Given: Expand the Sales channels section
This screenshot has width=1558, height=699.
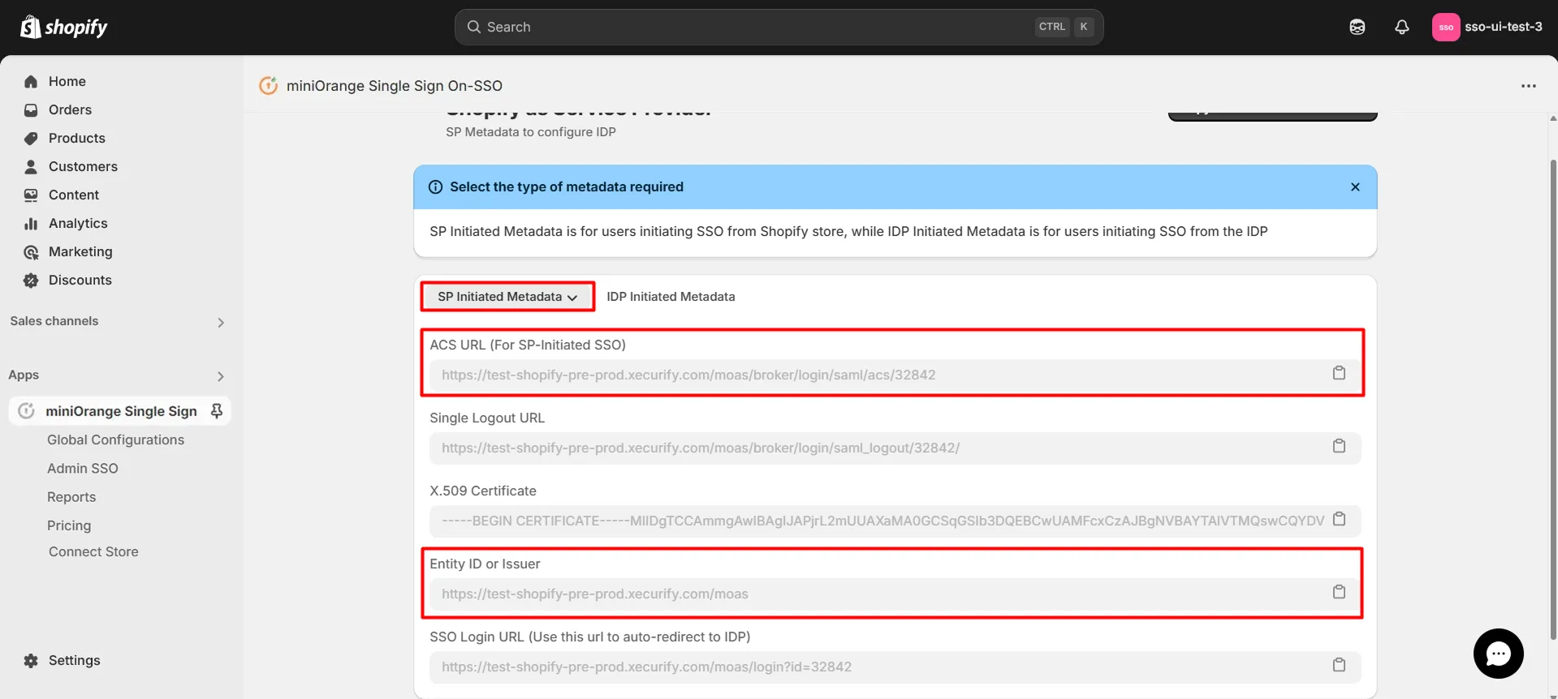Looking at the screenshot, I should point(221,322).
